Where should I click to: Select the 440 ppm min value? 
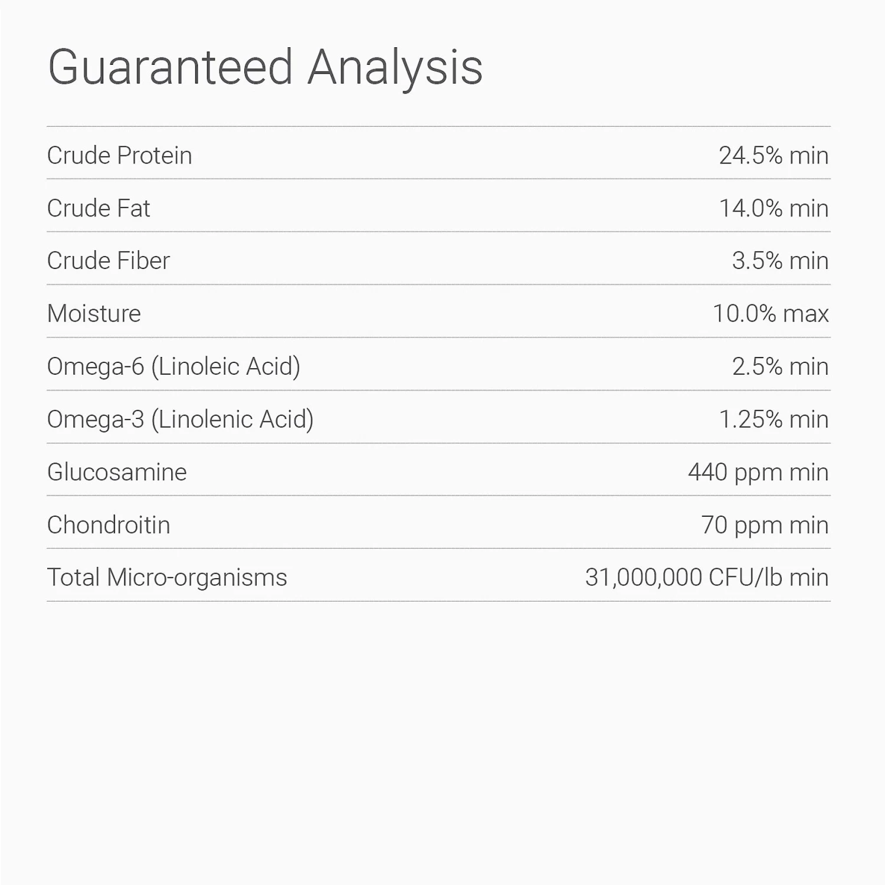pos(758,472)
